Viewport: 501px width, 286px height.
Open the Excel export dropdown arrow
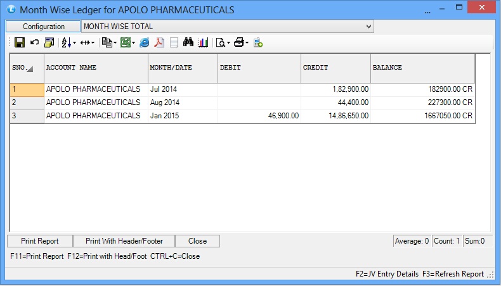[x=134, y=42]
